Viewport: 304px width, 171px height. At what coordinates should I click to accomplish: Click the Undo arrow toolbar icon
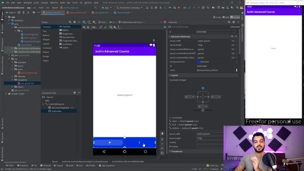[x=208, y=8]
